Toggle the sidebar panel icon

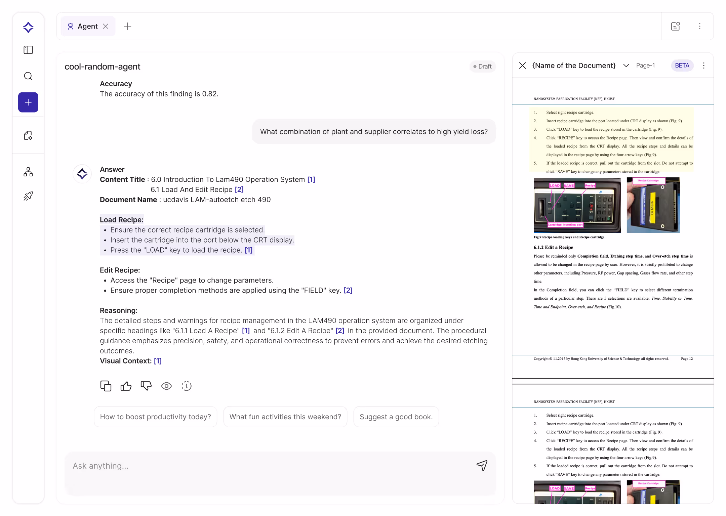click(x=28, y=50)
